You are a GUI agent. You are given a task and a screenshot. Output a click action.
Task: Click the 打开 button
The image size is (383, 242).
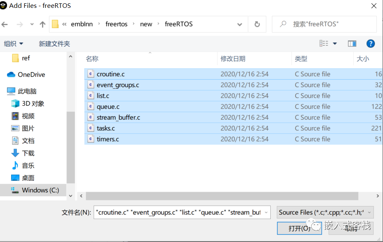(x=299, y=228)
